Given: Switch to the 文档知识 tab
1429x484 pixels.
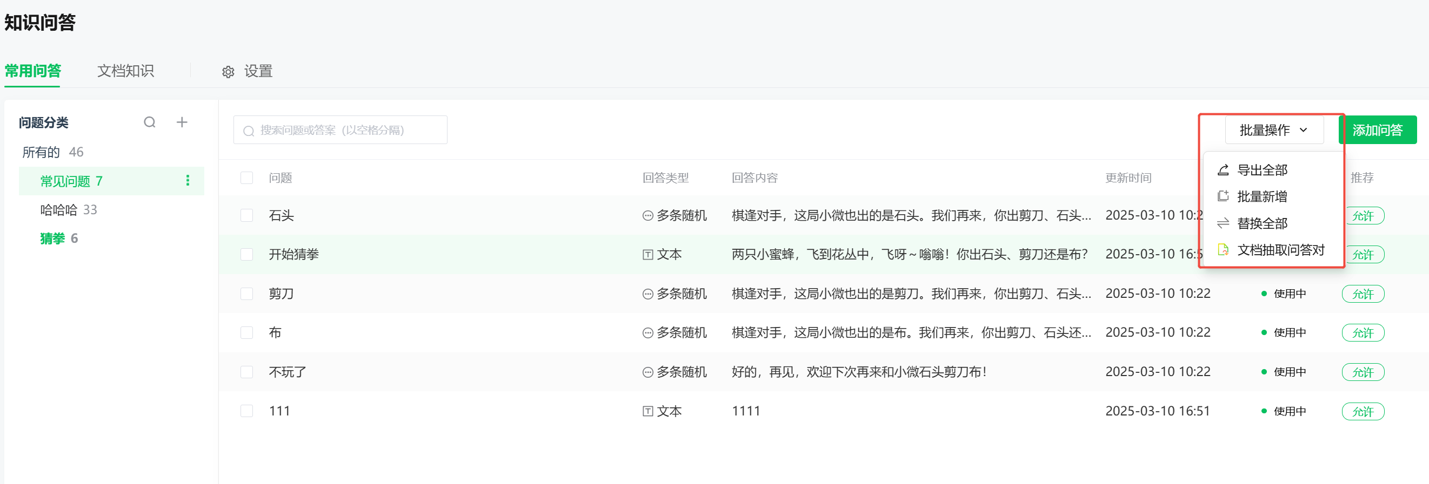Looking at the screenshot, I should pos(125,71).
